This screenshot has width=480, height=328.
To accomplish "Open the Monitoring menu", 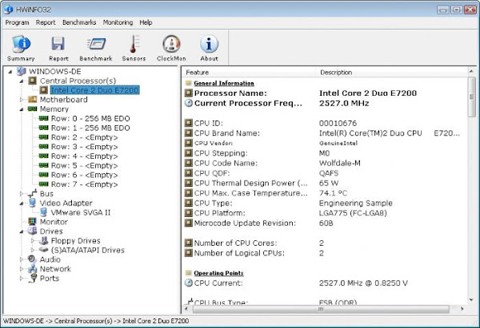I will click(x=118, y=22).
